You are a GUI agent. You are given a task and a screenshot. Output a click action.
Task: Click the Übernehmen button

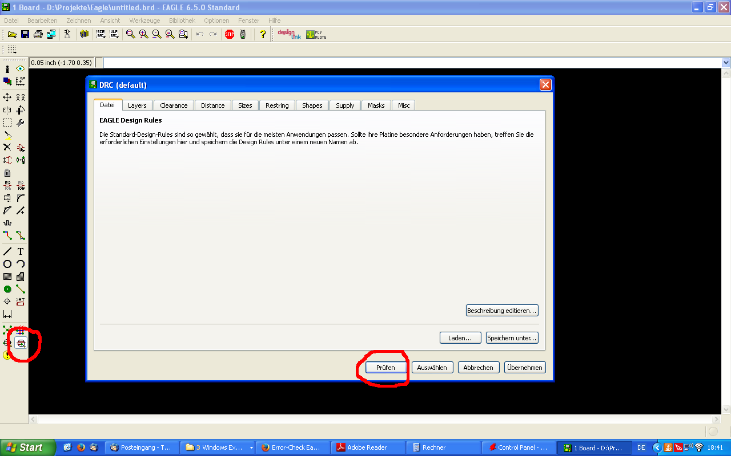point(525,368)
